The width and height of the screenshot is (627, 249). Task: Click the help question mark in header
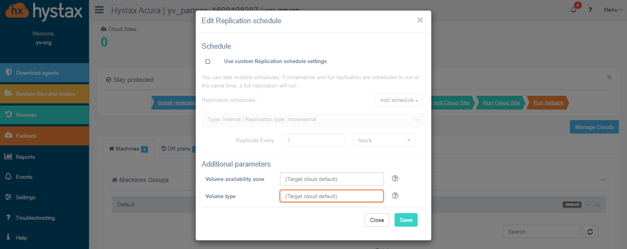590,9
